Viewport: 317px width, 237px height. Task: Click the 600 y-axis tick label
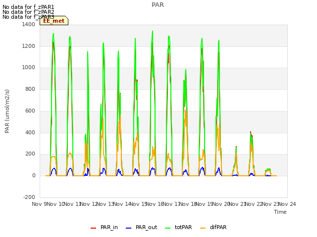pos(30,111)
